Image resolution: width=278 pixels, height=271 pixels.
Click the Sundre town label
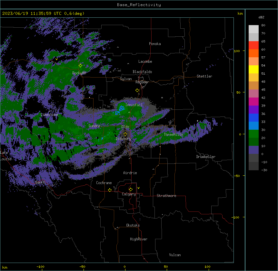pyautogui.click(x=94, y=126)
